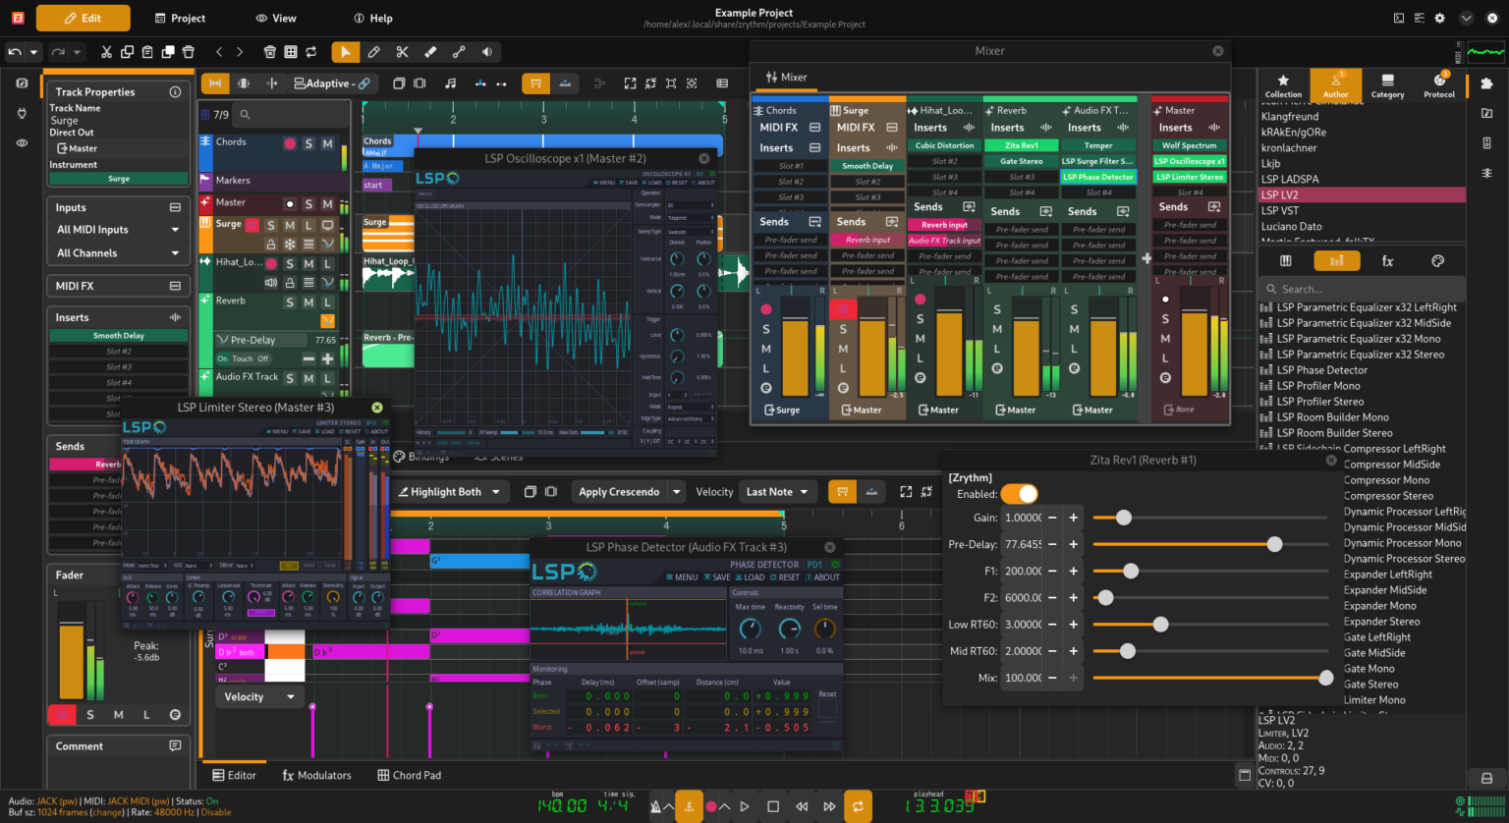Open the musical note snap-length icon

click(x=451, y=83)
